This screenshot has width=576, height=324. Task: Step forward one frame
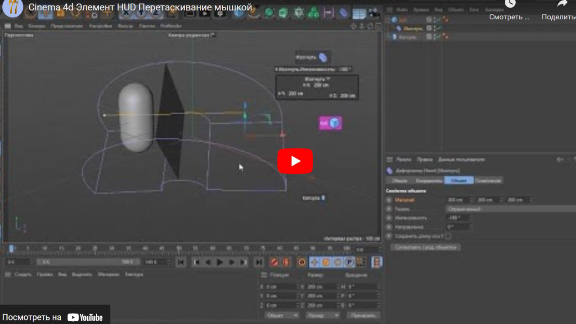231,262
